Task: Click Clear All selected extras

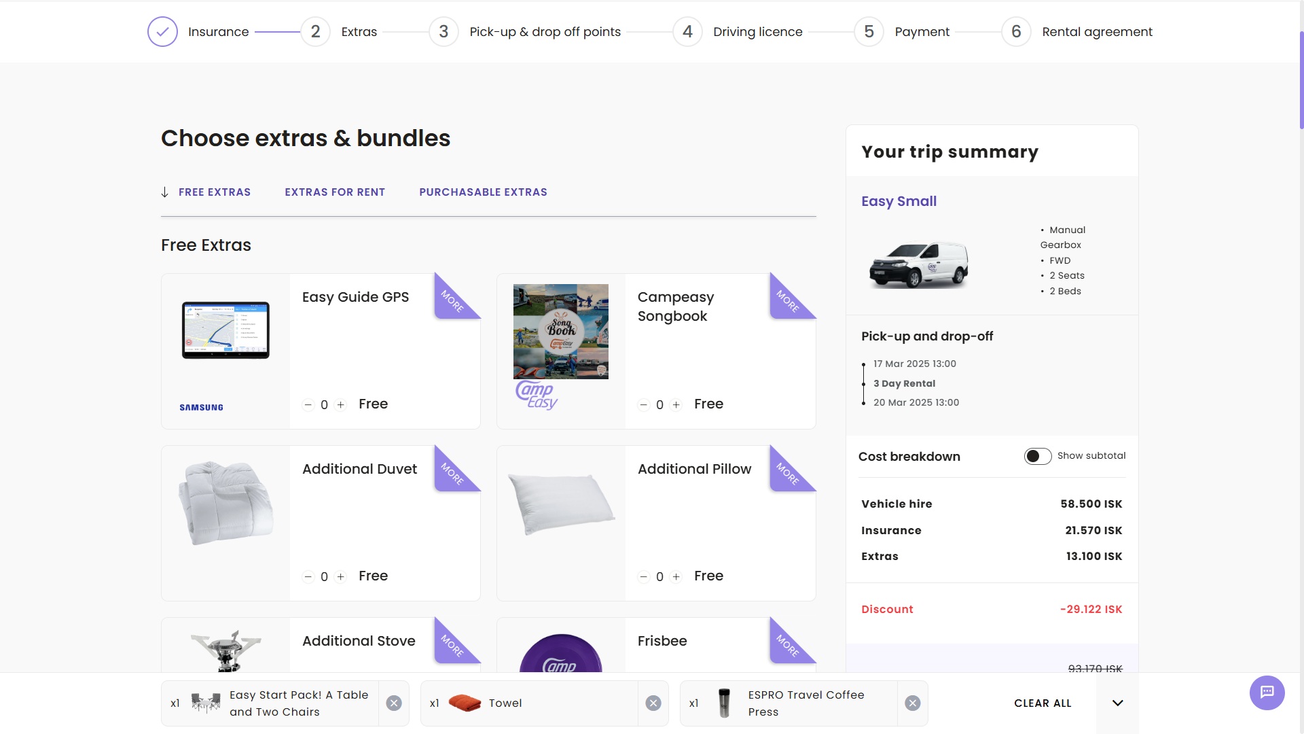Action: 1043,703
